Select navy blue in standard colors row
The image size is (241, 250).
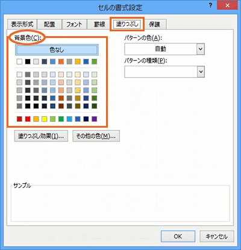coord(86,119)
